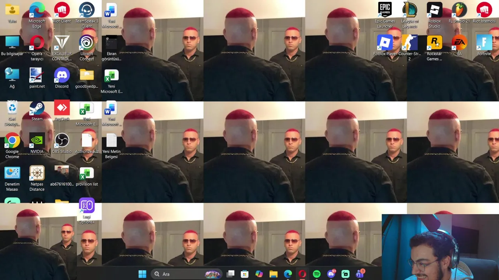Launch Logi Options+ shortcut
This screenshot has width=499, height=280.
tap(87, 212)
